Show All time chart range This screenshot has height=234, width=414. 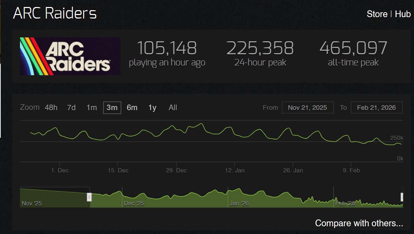point(173,107)
